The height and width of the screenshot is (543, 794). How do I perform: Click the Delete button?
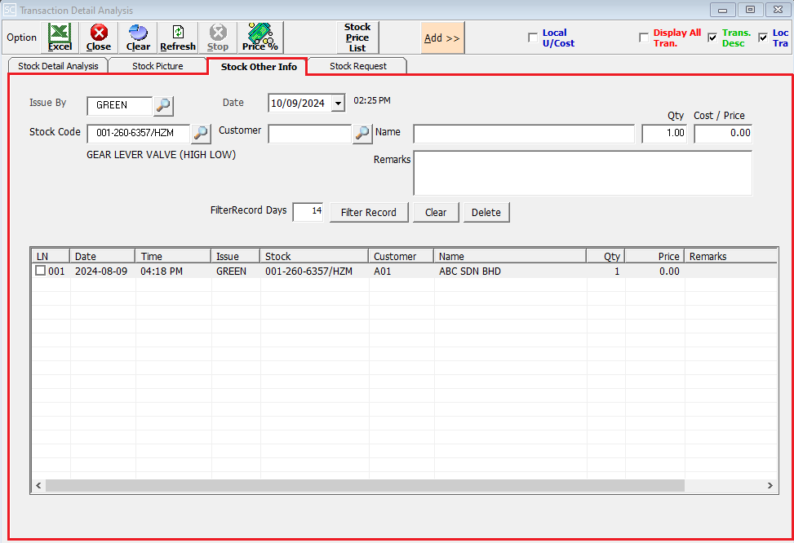click(x=486, y=213)
